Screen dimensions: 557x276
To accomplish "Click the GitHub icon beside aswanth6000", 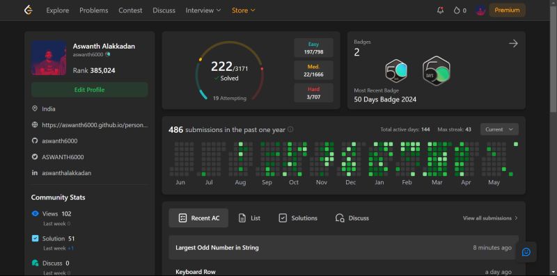I will [35, 140].
